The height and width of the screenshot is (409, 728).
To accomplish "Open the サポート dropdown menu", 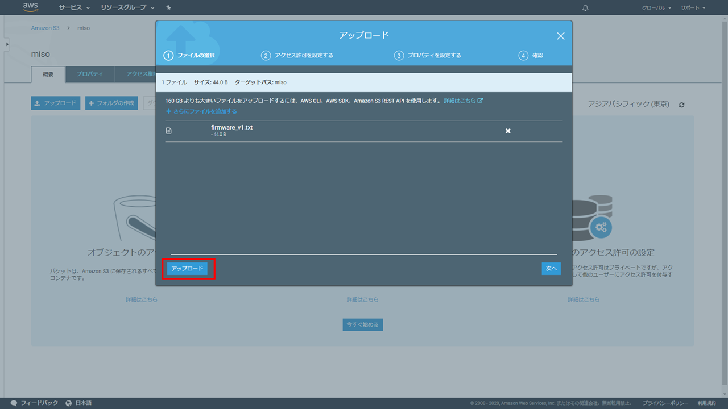I will pyautogui.click(x=692, y=8).
